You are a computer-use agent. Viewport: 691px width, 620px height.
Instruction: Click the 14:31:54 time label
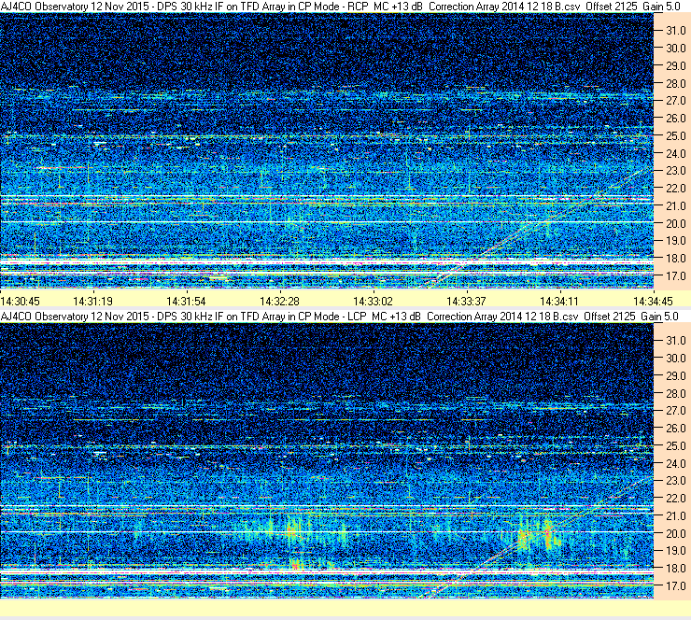[186, 302]
